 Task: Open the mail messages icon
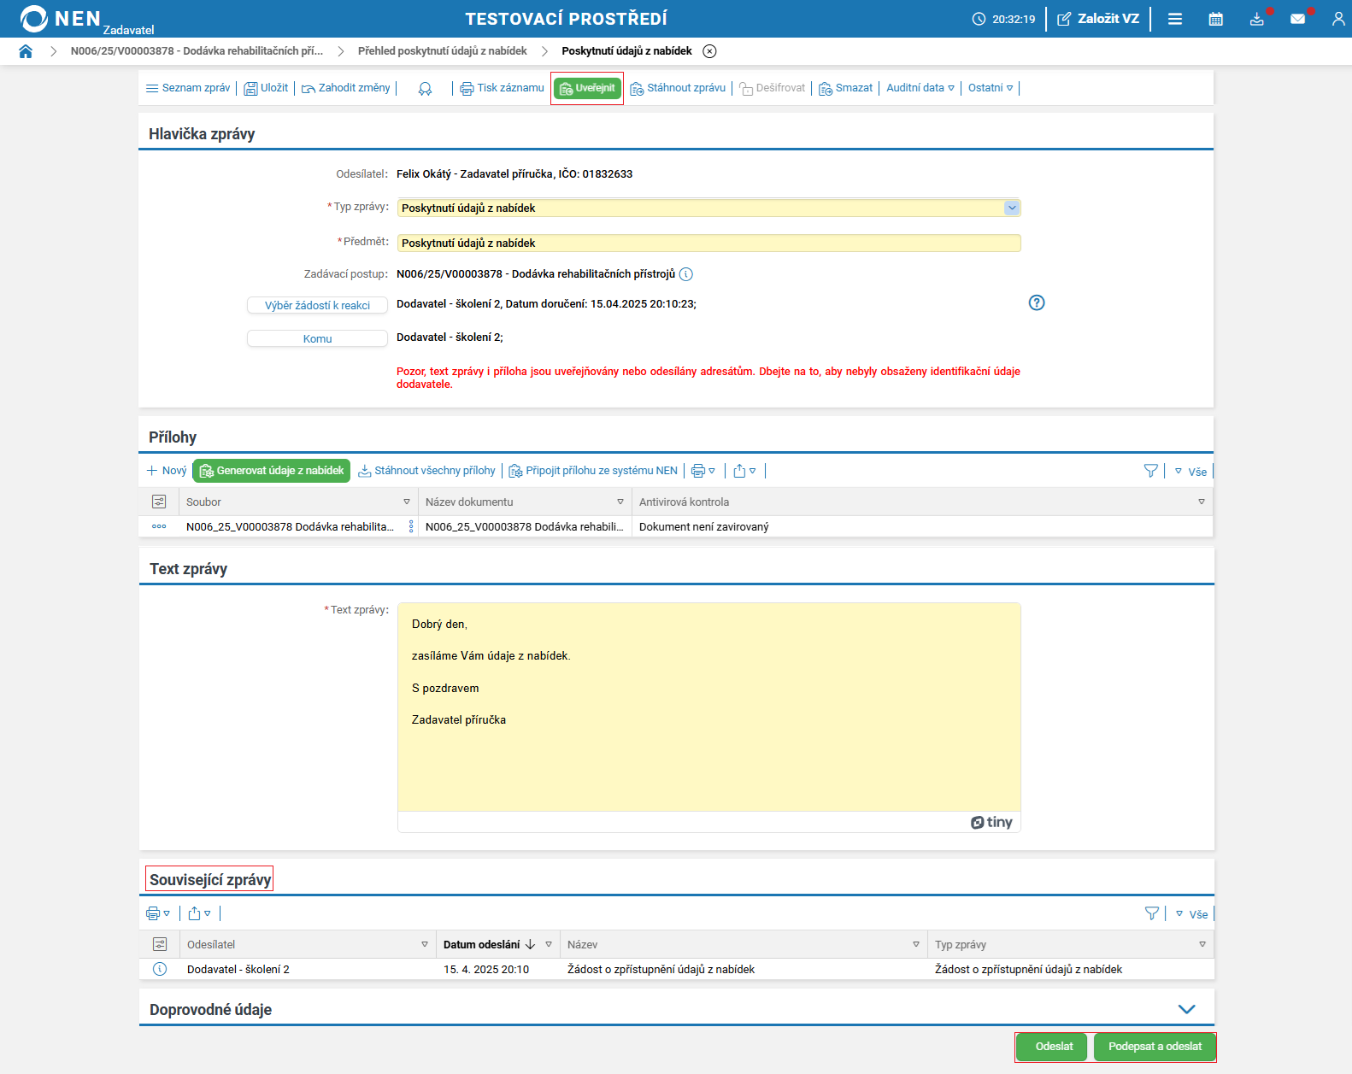click(x=1297, y=19)
